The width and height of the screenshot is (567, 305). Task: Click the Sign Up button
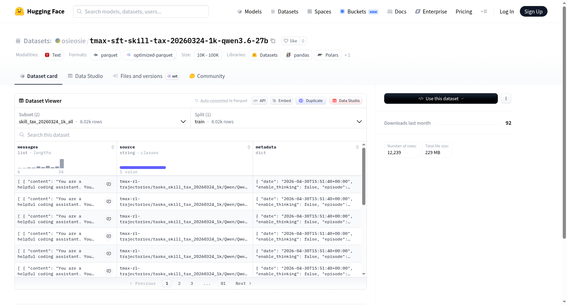(533, 11)
